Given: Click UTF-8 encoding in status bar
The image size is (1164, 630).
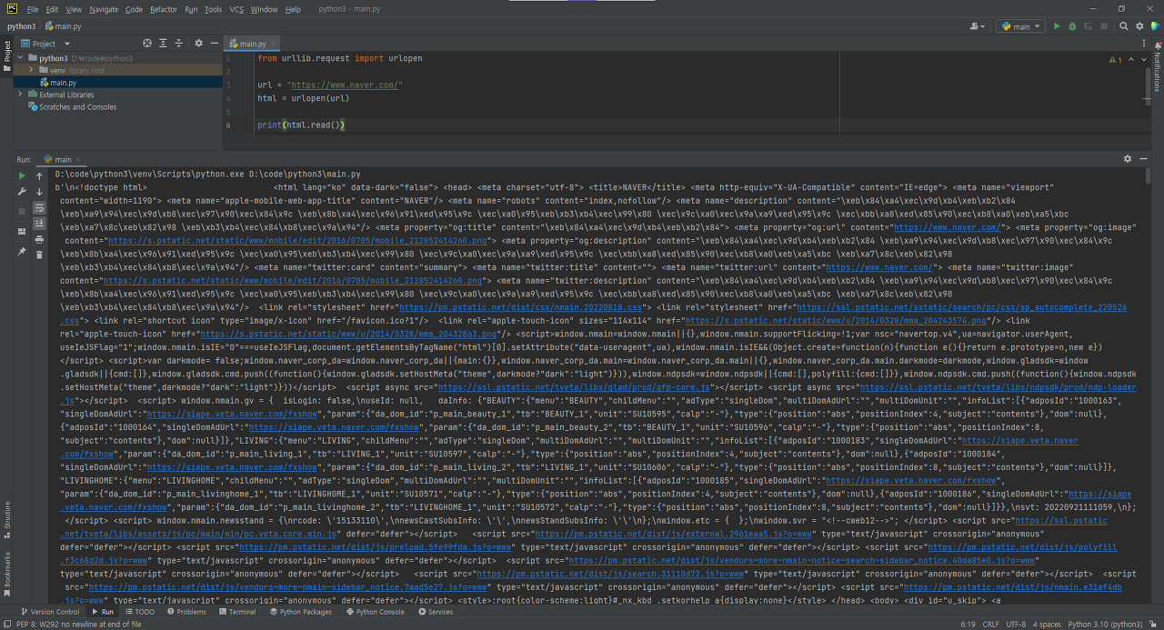Looking at the screenshot, I should tap(1016, 625).
